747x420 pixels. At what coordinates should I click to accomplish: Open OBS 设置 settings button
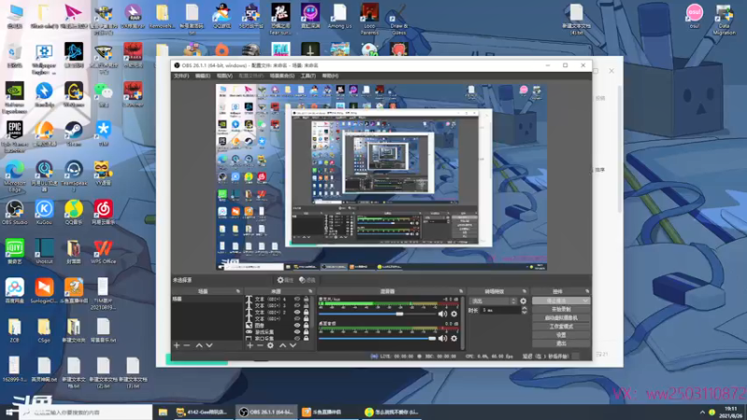pos(561,335)
